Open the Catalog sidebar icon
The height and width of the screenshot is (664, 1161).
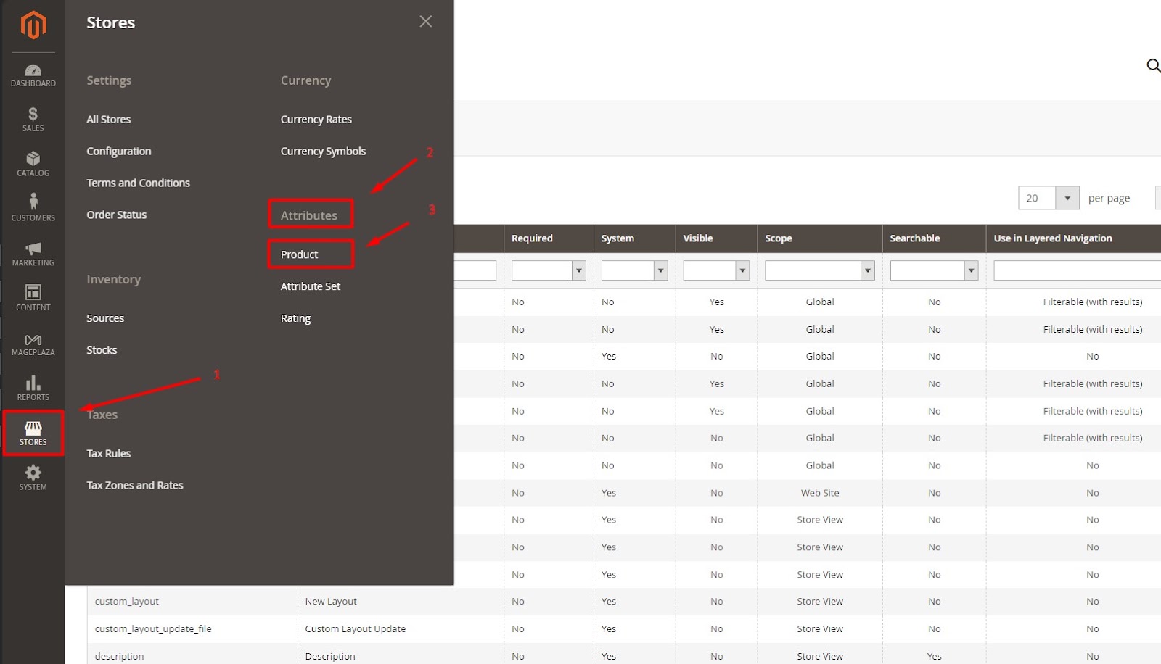33,165
